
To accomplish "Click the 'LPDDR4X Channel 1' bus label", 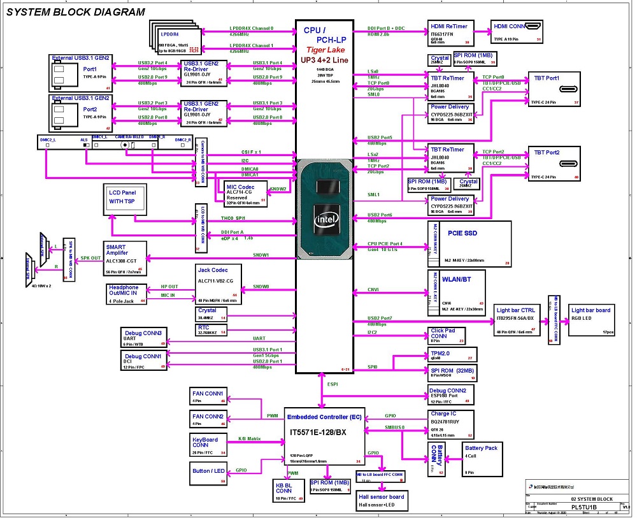I will tap(251, 45).
